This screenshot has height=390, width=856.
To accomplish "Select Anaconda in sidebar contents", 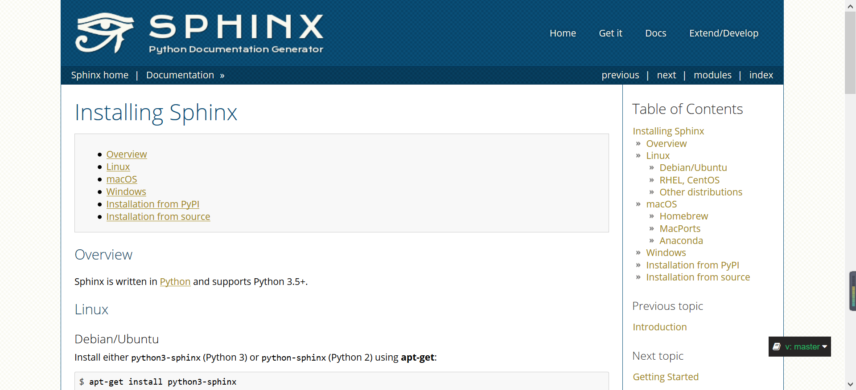I will tap(681, 241).
